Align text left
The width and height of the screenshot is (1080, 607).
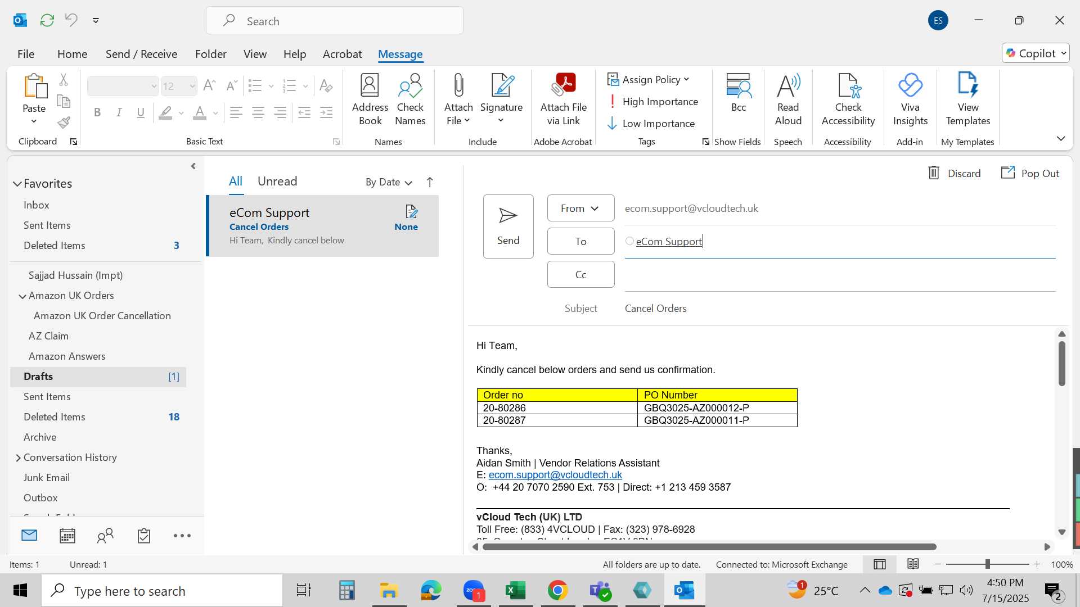click(x=236, y=113)
